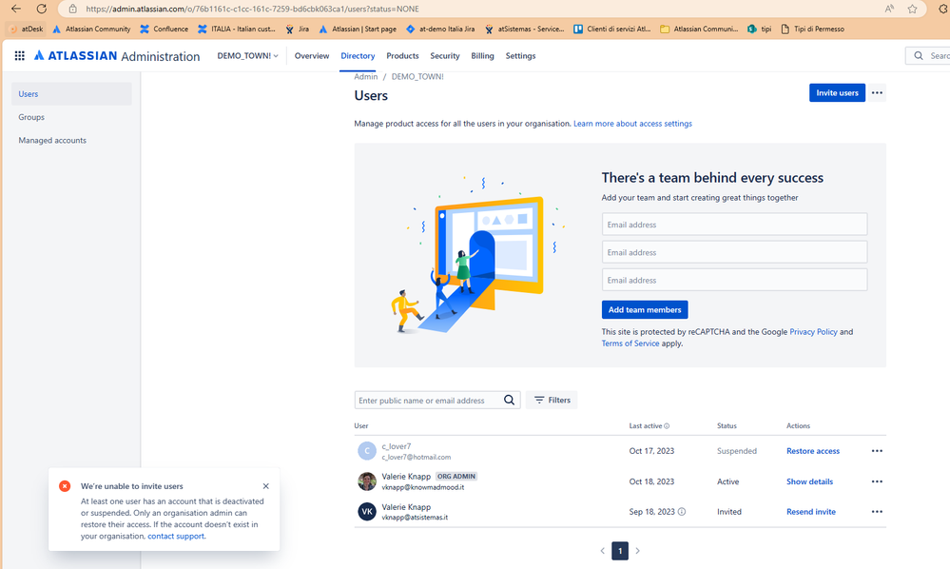Click the read aloud icon in address bar
Screen dimensions: 950x569
click(x=889, y=9)
